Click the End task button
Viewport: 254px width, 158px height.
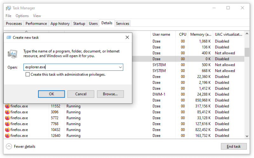tap(234, 146)
